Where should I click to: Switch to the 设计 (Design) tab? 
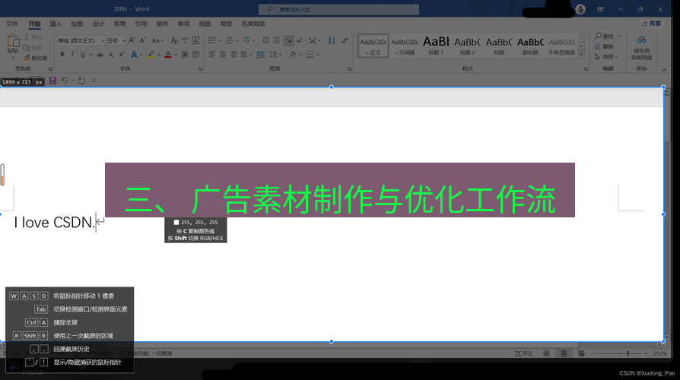click(98, 24)
